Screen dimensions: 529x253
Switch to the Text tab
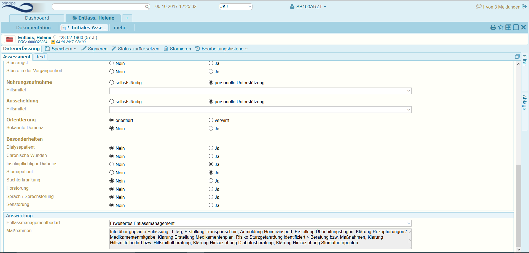(41, 57)
